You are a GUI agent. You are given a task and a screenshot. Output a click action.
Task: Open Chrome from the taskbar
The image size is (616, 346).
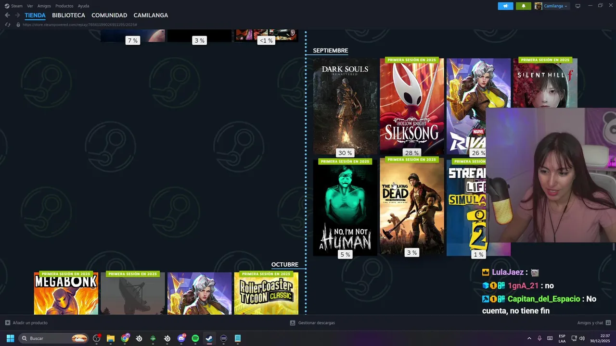pyautogui.click(x=125, y=338)
